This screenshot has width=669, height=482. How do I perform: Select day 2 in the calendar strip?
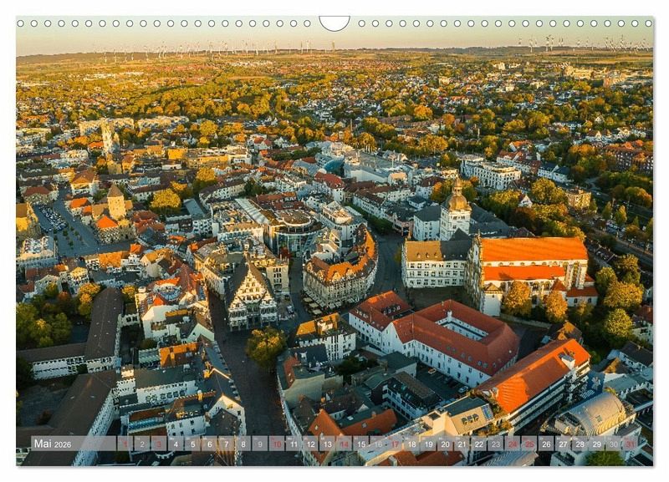[x=142, y=444]
